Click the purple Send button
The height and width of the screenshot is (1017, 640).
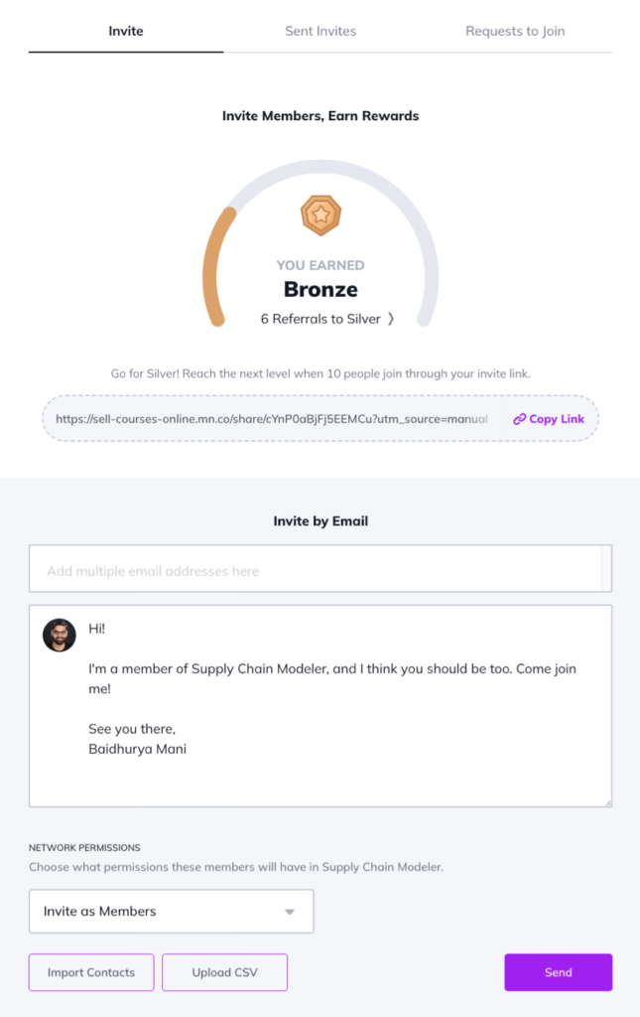coord(559,972)
